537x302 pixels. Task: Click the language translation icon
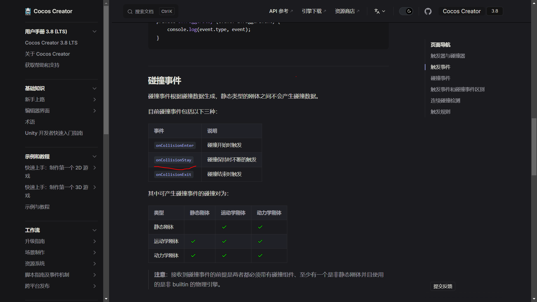click(377, 11)
